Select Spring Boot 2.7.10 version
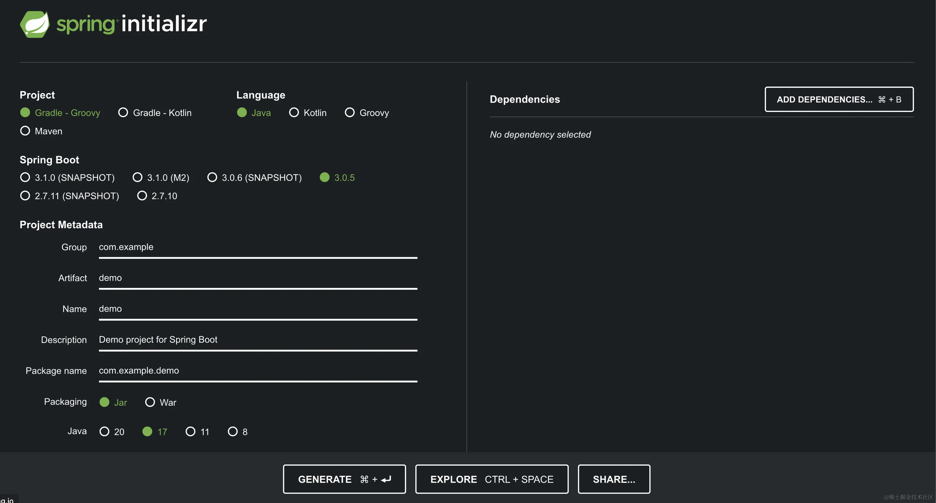Viewport: 936px width, 503px height. tap(142, 196)
